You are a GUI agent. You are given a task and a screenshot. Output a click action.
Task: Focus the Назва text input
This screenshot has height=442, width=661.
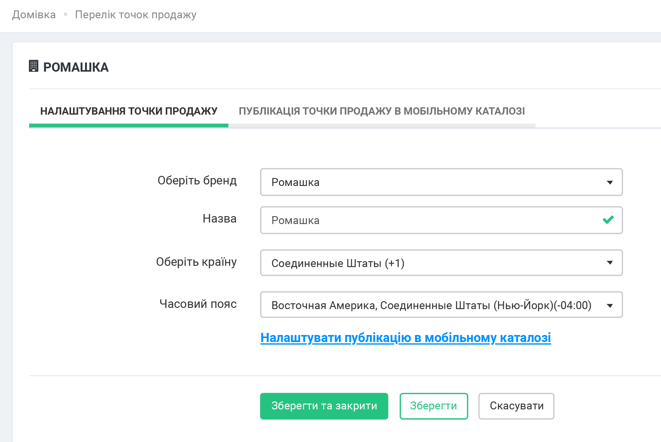tap(426, 220)
